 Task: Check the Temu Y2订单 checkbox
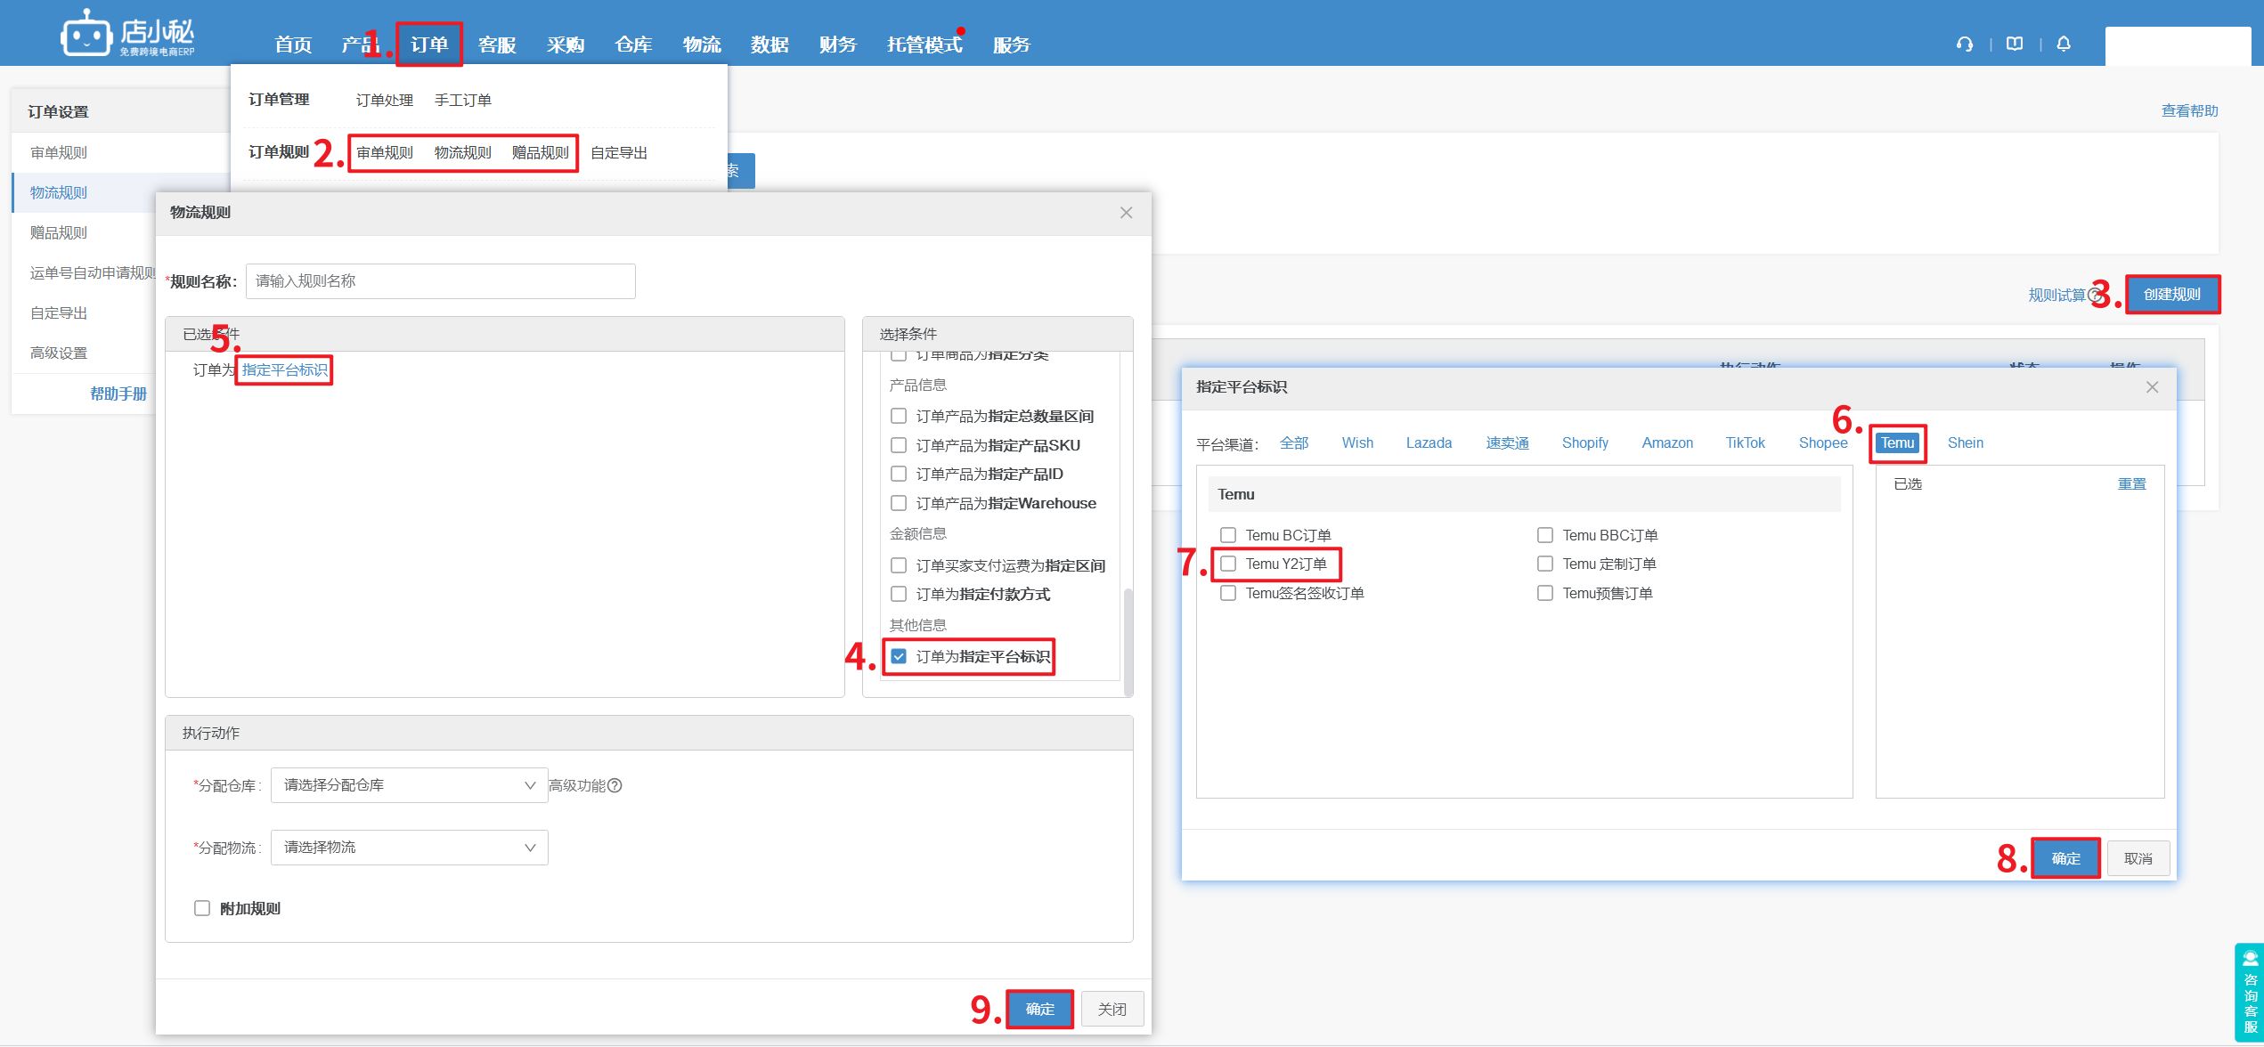[x=1228, y=564]
